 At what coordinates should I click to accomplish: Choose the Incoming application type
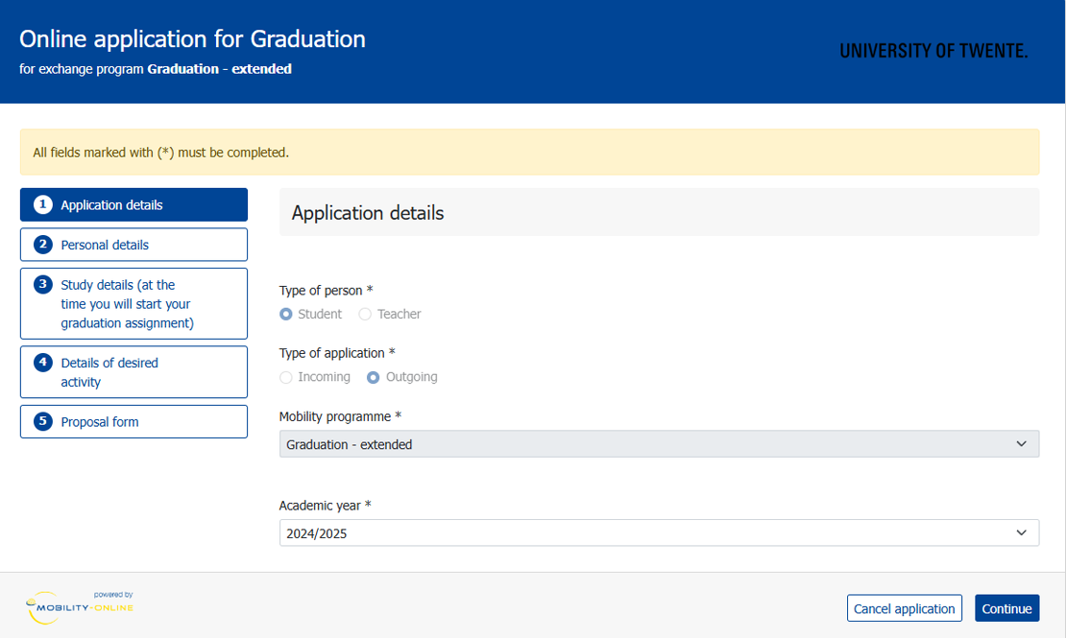(x=286, y=377)
